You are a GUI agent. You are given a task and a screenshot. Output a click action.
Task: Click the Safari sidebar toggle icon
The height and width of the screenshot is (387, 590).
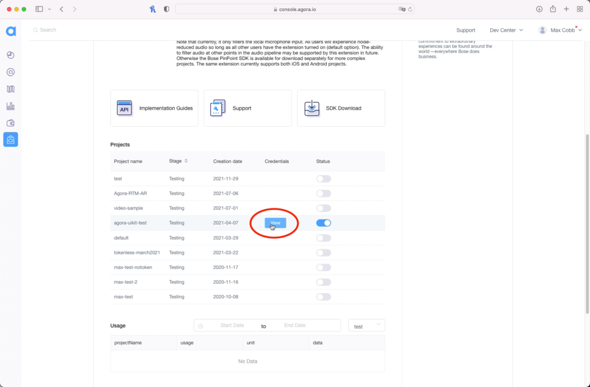(x=39, y=9)
